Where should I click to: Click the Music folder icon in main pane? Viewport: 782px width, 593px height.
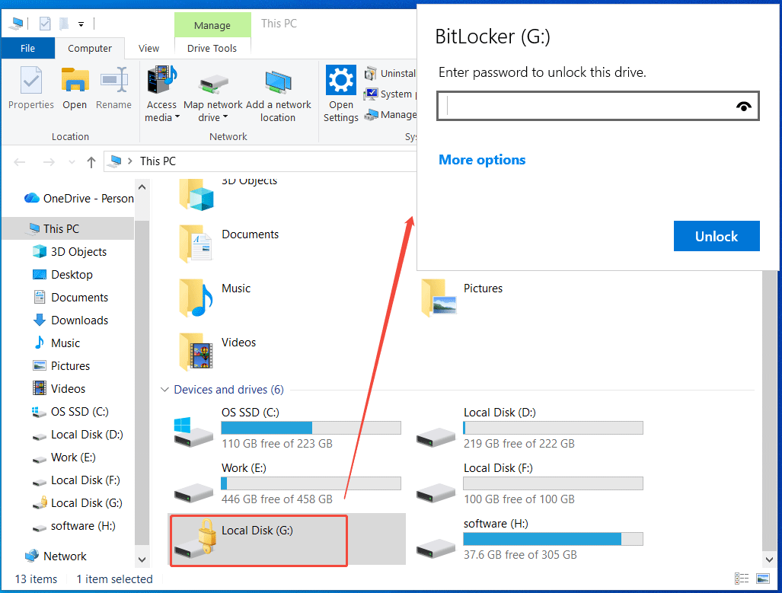pyautogui.click(x=196, y=298)
